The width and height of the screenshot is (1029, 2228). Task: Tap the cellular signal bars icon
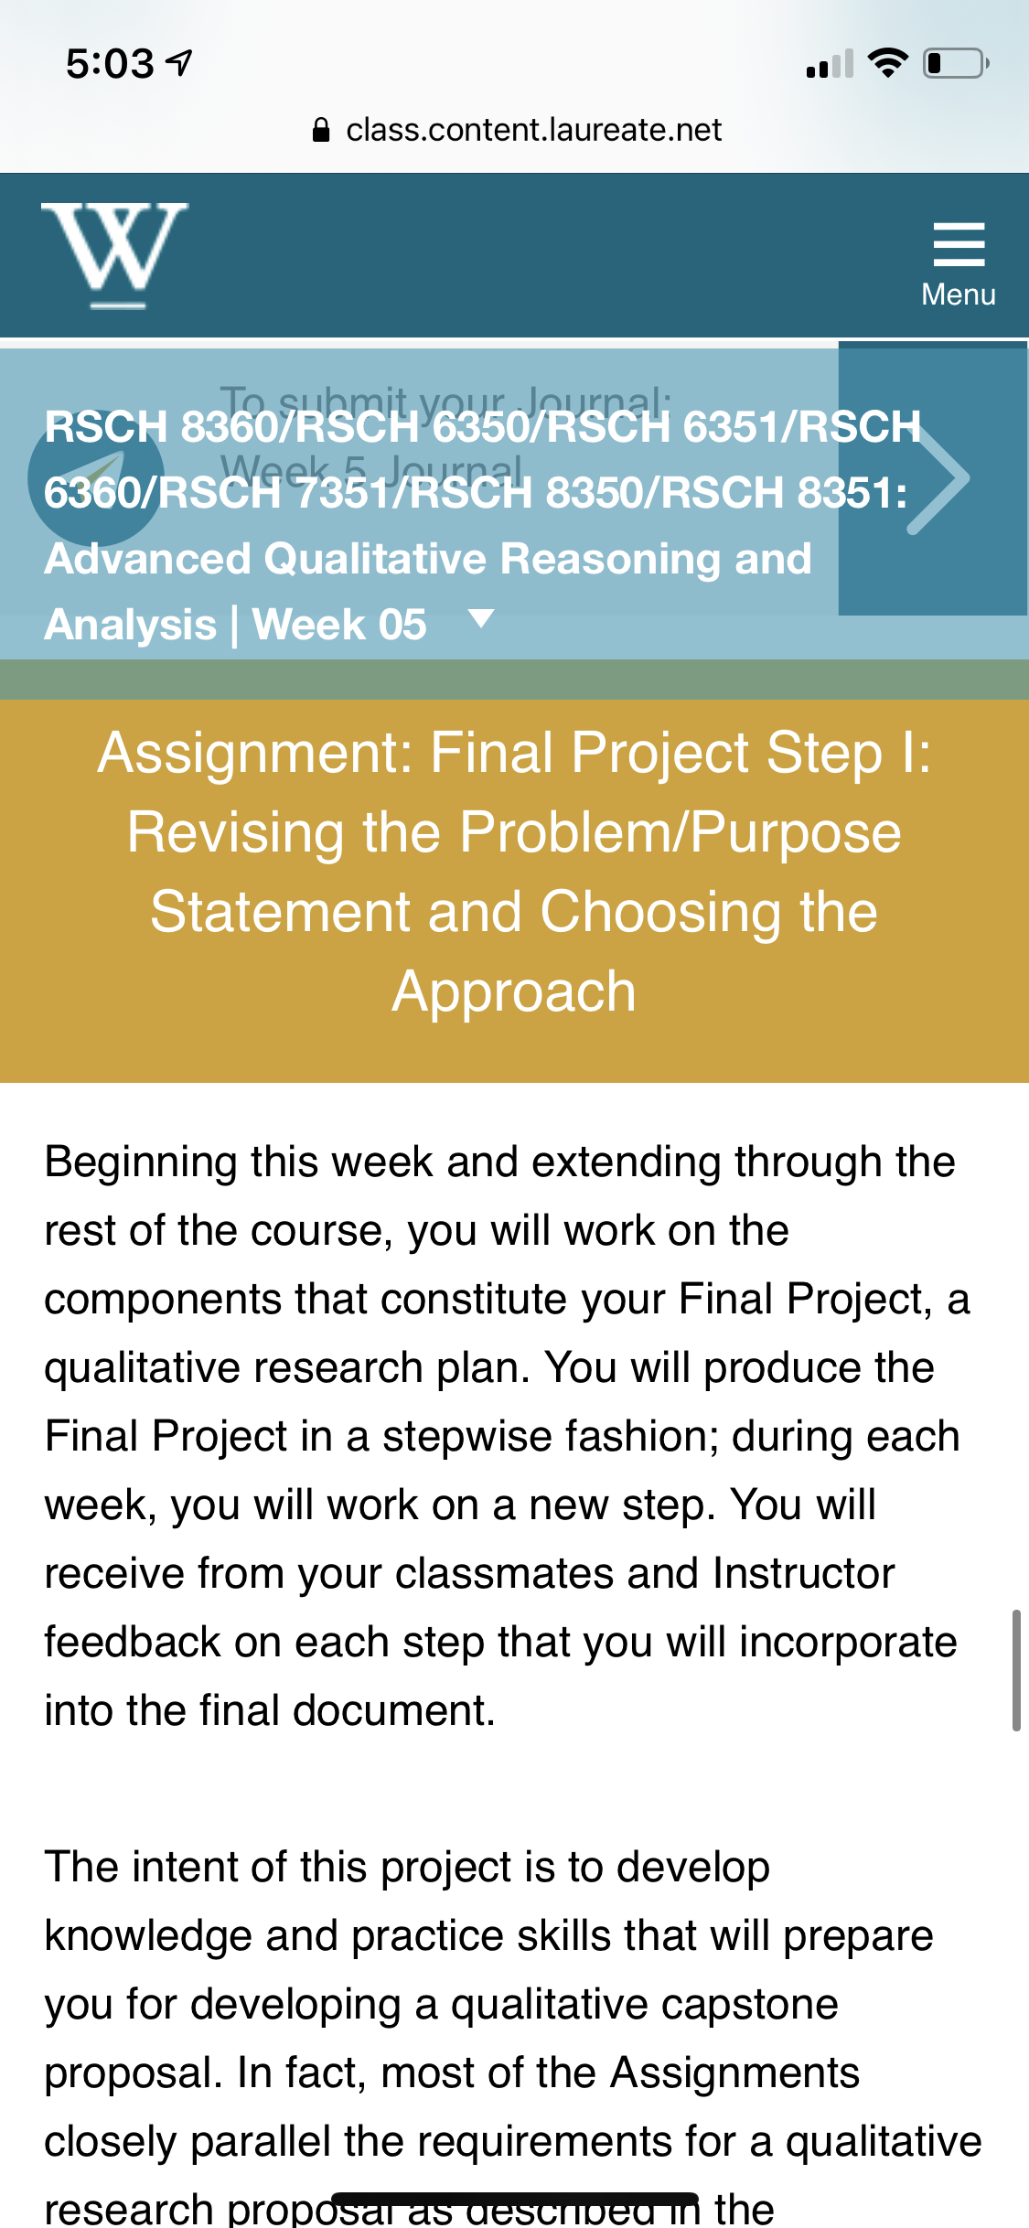tap(830, 64)
